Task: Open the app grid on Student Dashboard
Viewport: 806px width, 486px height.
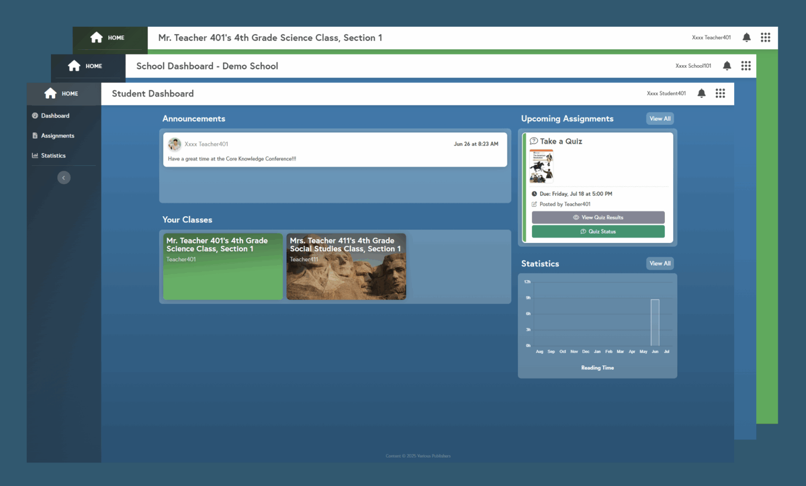Action: coord(720,93)
